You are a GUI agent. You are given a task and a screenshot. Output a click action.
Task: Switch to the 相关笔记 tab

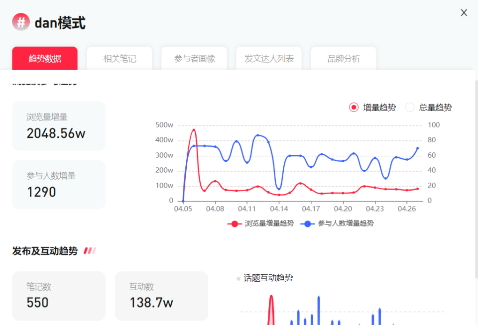[x=119, y=58]
